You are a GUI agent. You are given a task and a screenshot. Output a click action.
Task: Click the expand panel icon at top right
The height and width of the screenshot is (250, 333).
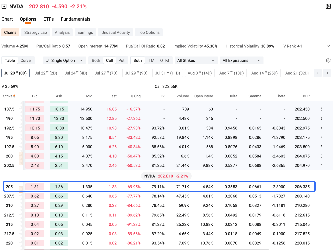point(328,6)
